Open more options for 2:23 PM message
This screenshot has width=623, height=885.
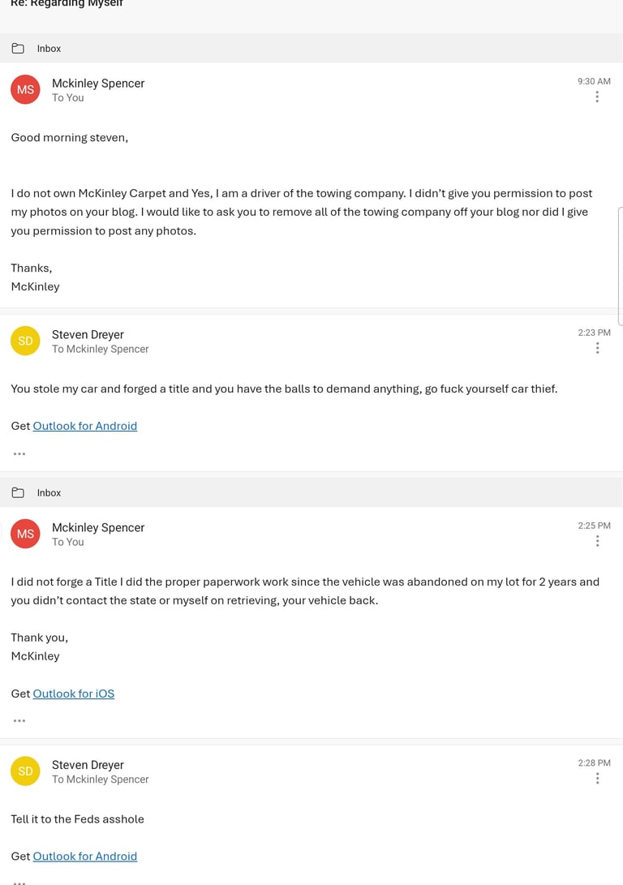click(x=597, y=348)
